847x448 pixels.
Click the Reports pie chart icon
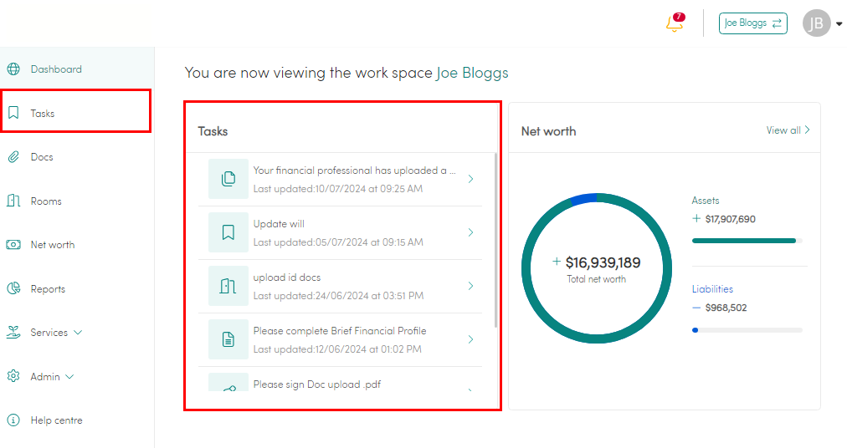[x=13, y=288]
